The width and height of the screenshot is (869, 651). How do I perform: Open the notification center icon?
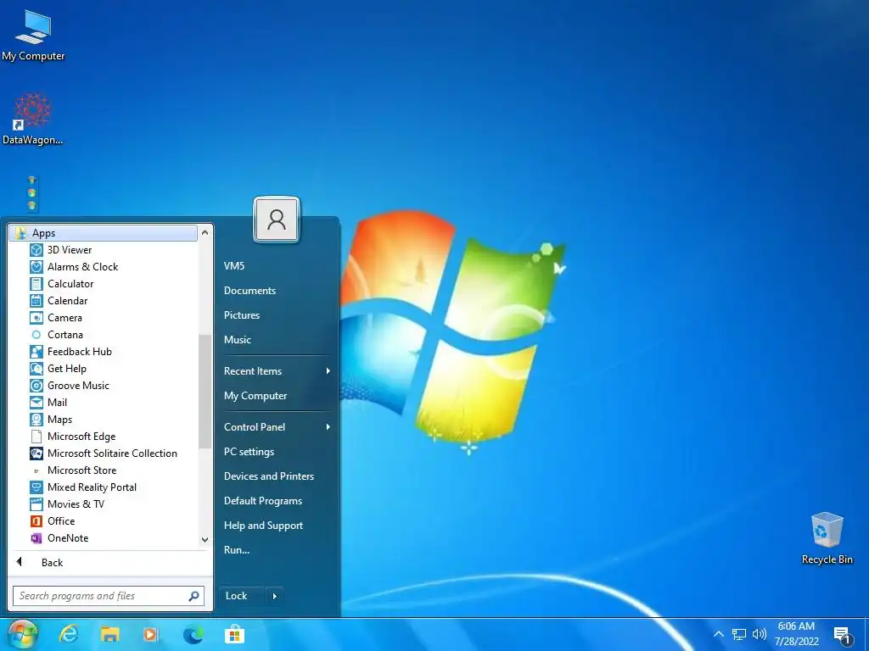843,636
